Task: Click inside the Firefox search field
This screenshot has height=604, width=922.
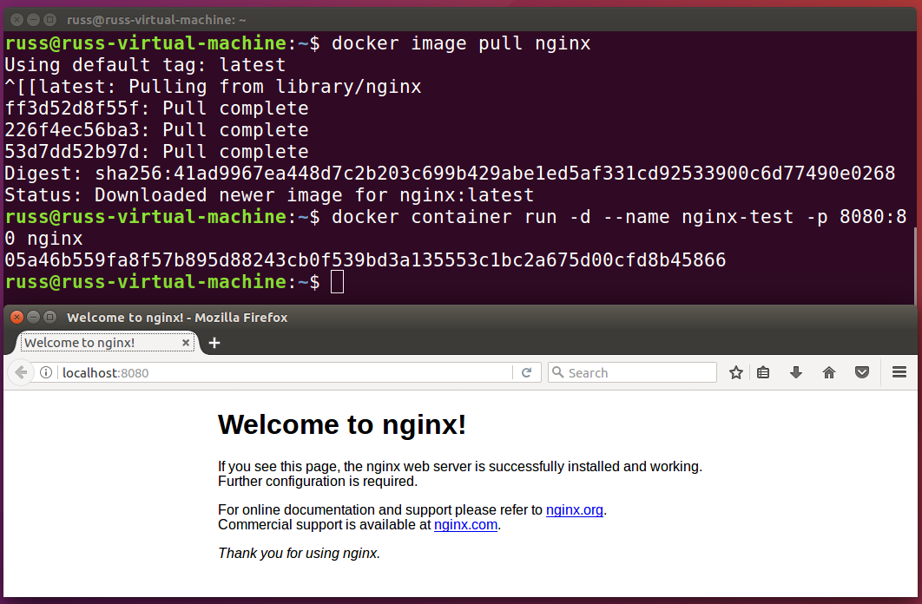Action: coord(634,371)
